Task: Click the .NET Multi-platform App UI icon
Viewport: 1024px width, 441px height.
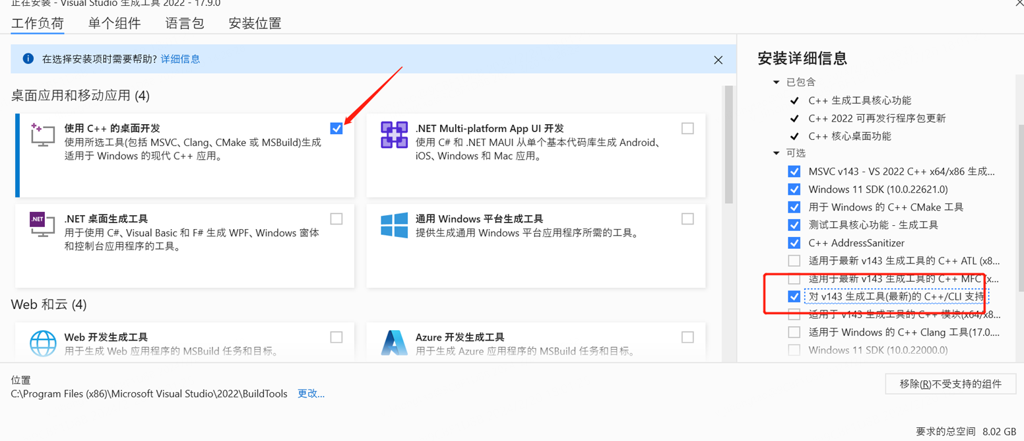Action: (394, 135)
